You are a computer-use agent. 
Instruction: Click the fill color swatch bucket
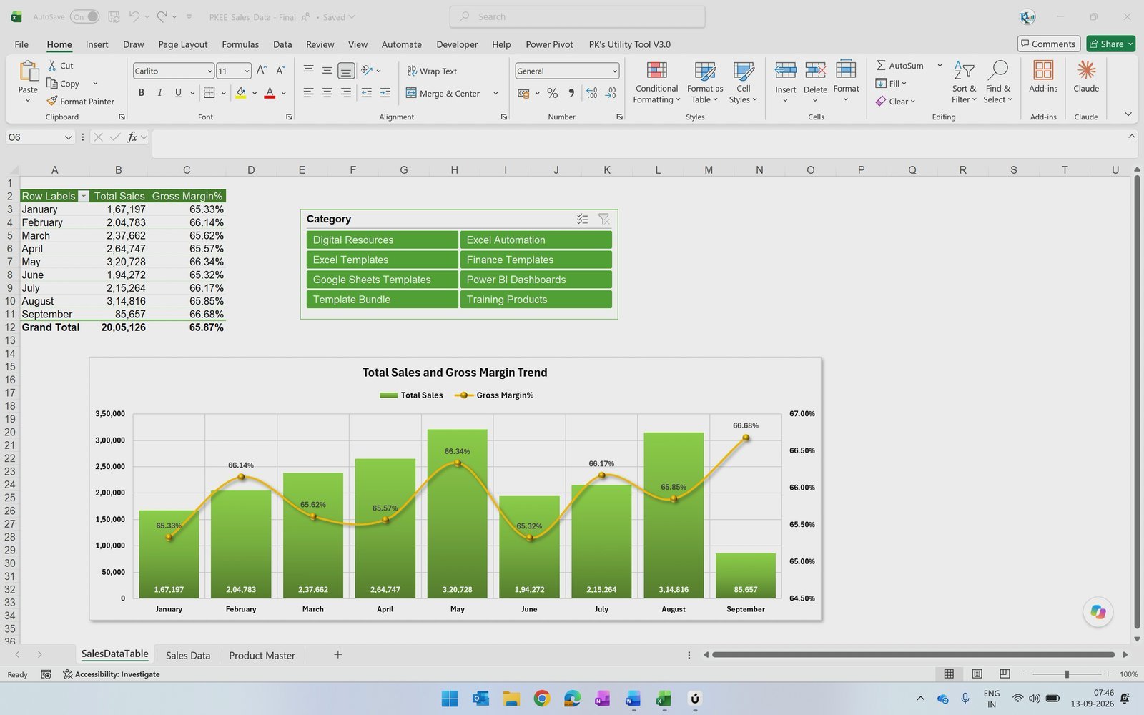coord(241,93)
